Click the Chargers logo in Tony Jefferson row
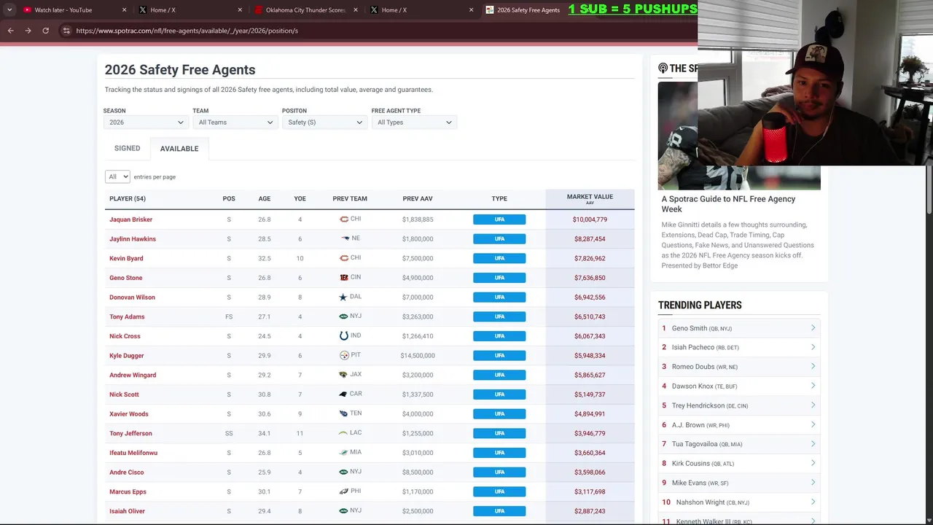This screenshot has height=525, width=933. pos(343,433)
